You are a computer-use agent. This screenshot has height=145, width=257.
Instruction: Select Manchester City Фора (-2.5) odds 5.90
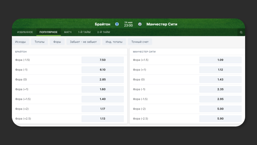pos(220,119)
